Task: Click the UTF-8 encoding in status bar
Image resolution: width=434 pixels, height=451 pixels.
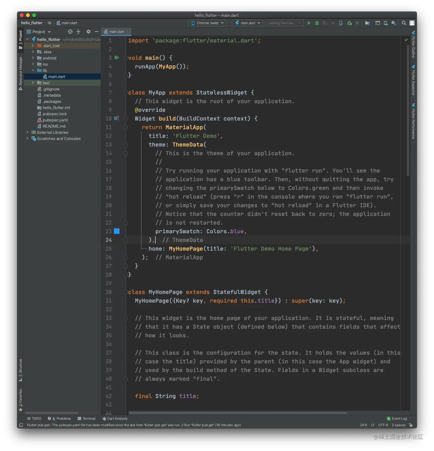Action: (x=383, y=425)
